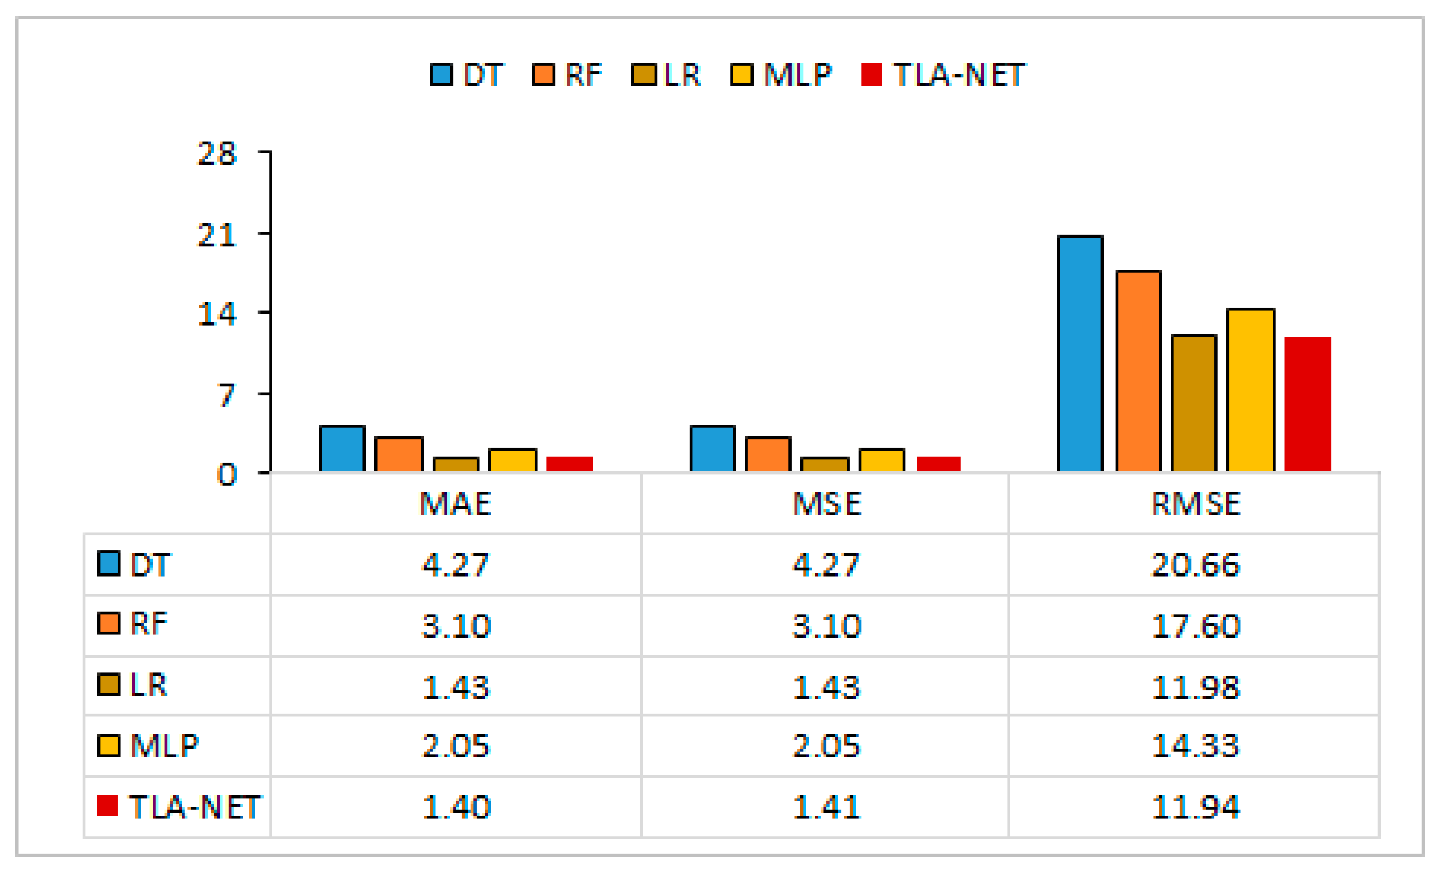
Task: Click the yellow MLP bar in MSE group
Action: (881, 460)
